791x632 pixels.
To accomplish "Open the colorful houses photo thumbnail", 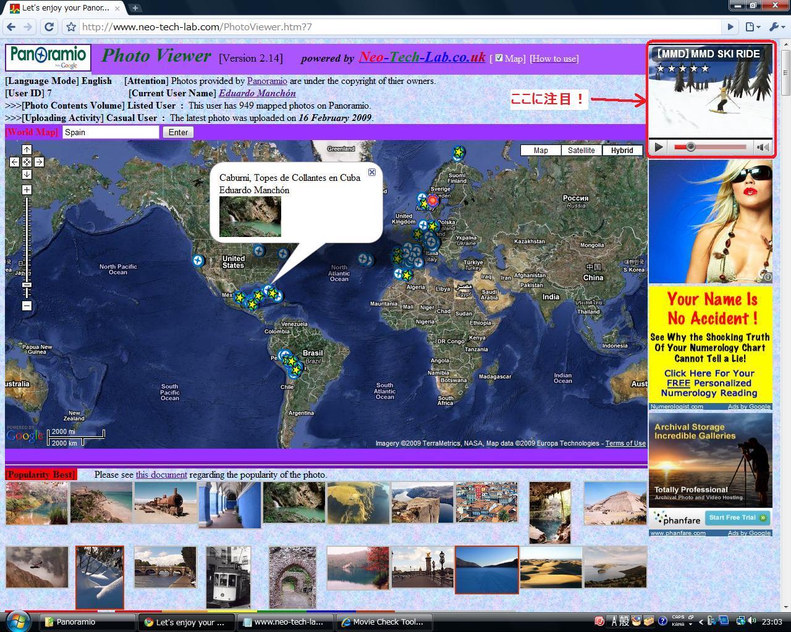I will [487, 502].
